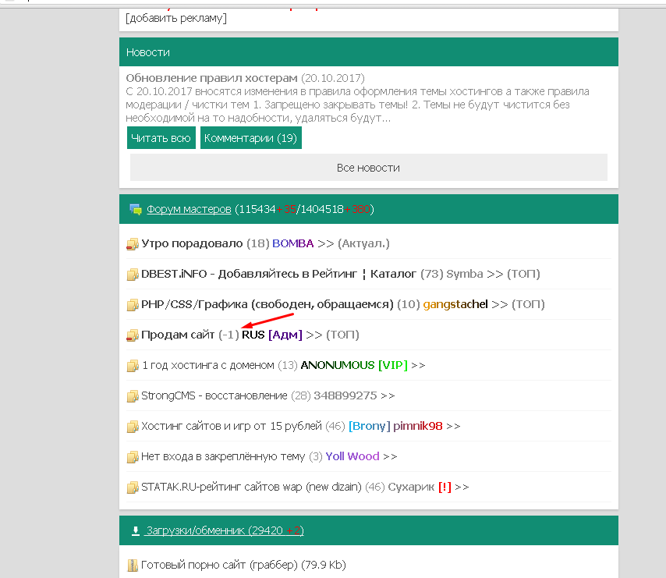The image size is (666, 578).
Task: Open Комментарии (19) for the news
Action: tap(250, 138)
